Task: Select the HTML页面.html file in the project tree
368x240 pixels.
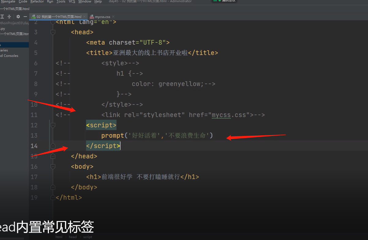Action: pos(14,34)
